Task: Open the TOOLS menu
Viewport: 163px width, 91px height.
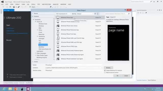Action: pos(33,4)
